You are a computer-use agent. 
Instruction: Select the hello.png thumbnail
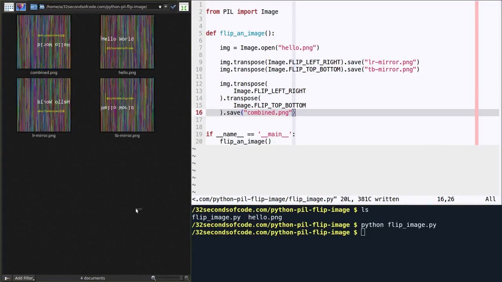pos(127,42)
